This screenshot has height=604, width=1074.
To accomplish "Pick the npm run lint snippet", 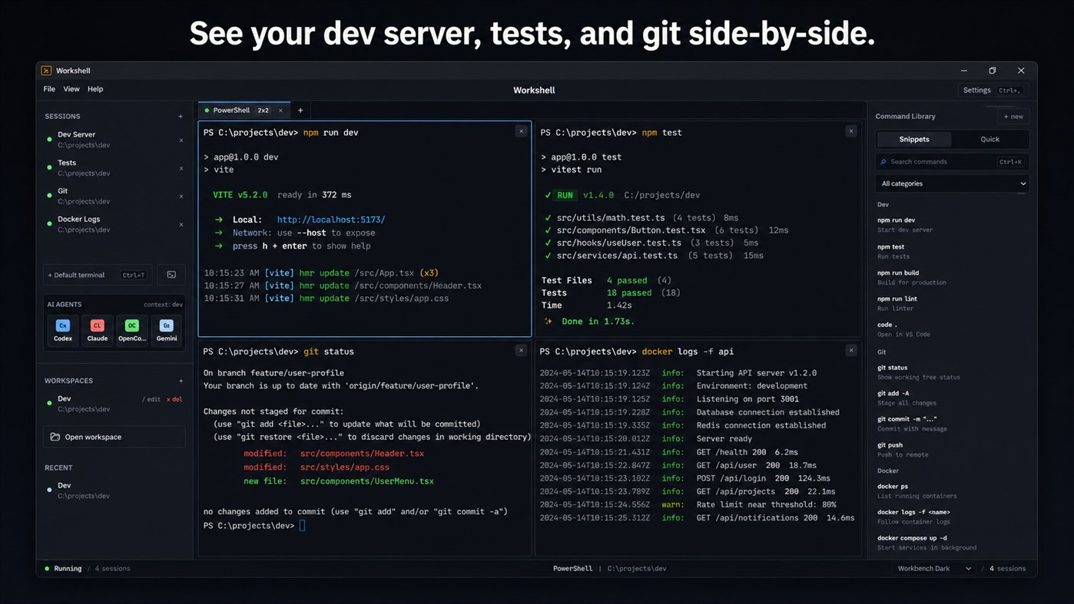I will tap(951, 303).
